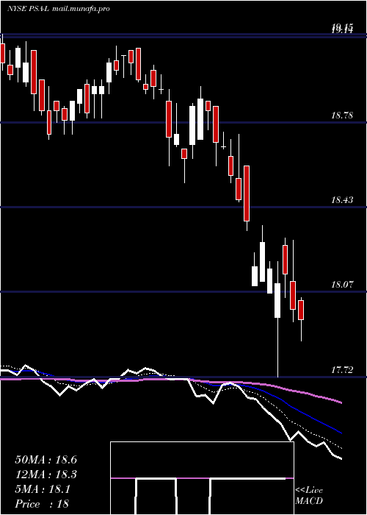Click the <<Live MACD label
The height and width of the screenshot is (515, 367).
click(x=309, y=496)
